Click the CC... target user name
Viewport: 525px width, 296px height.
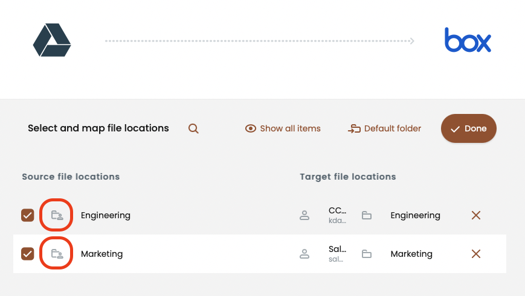(x=337, y=211)
